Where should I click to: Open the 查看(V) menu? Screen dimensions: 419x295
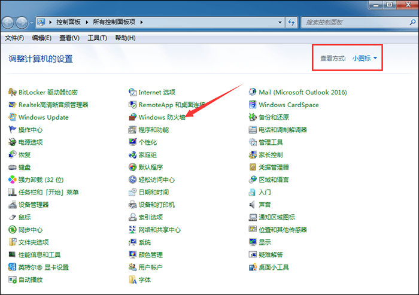click(x=69, y=38)
